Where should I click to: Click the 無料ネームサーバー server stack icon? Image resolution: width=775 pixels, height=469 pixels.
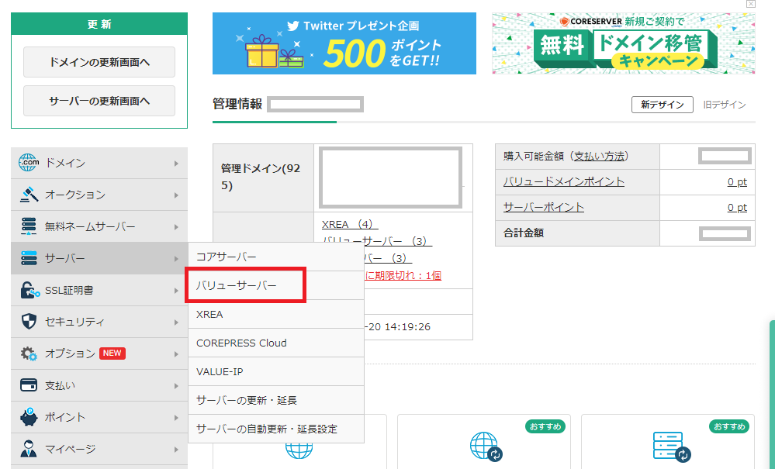[x=29, y=226]
